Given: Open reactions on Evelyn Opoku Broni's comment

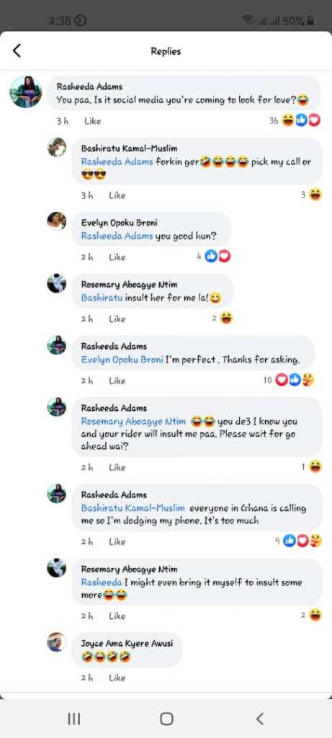Looking at the screenshot, I should pos(214,257).
